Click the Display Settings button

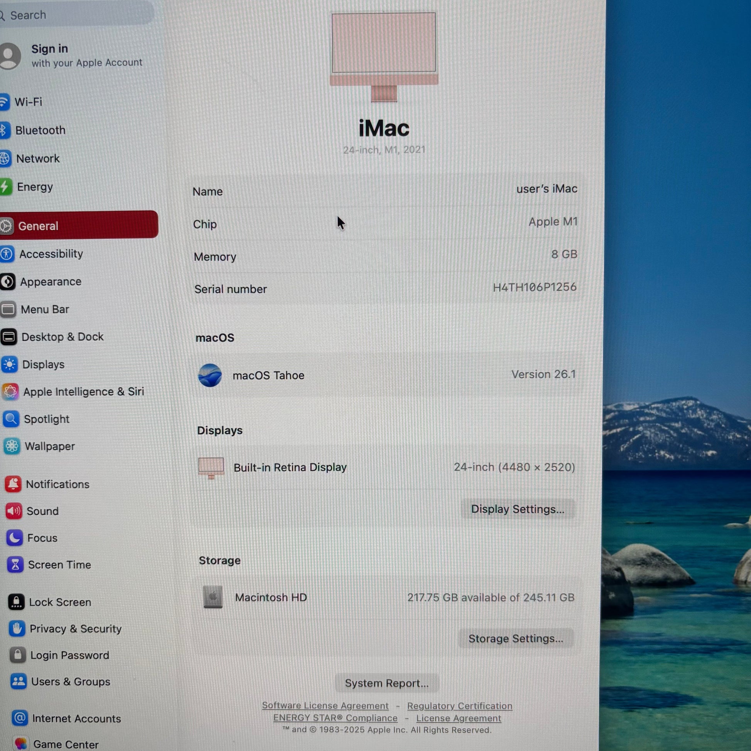pos(518,509)
